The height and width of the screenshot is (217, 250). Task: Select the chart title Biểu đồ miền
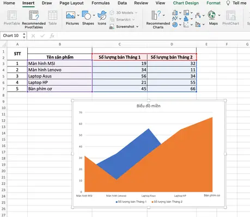149,106
